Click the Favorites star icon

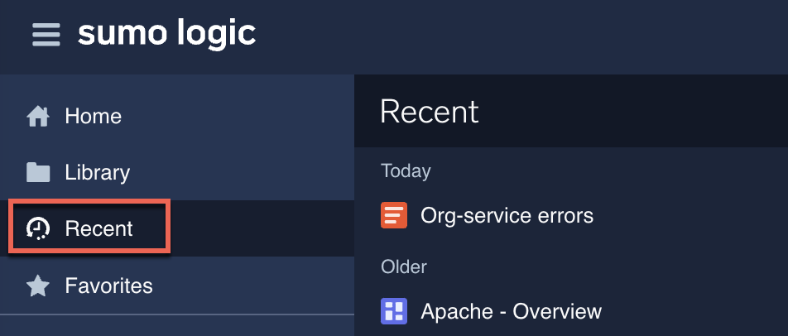(38, 286)
